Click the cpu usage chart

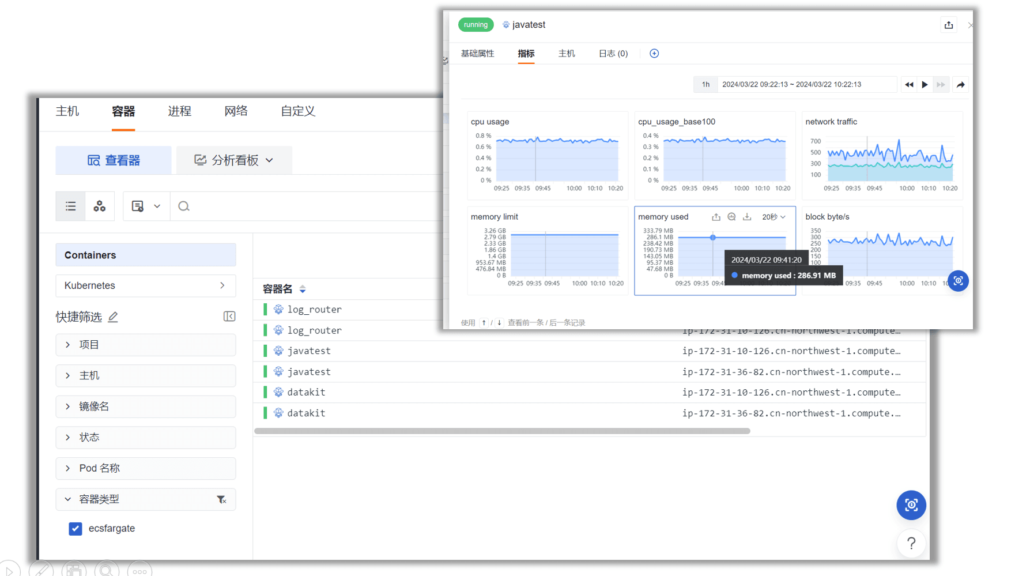[548, 156]
